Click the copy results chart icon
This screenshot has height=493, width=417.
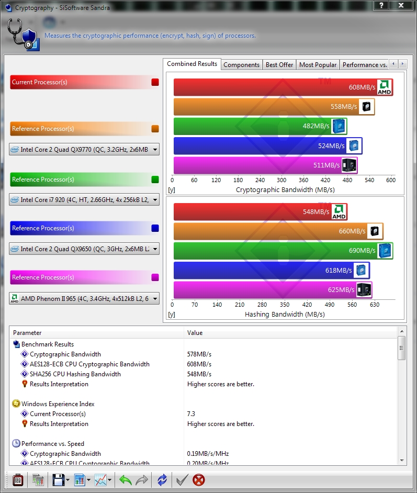point(38,480)
